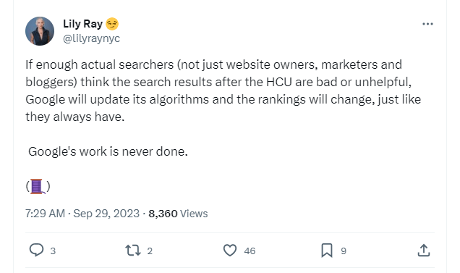Open the three-dot more options menu
The image size is (460, 273).
click(427, 24)
